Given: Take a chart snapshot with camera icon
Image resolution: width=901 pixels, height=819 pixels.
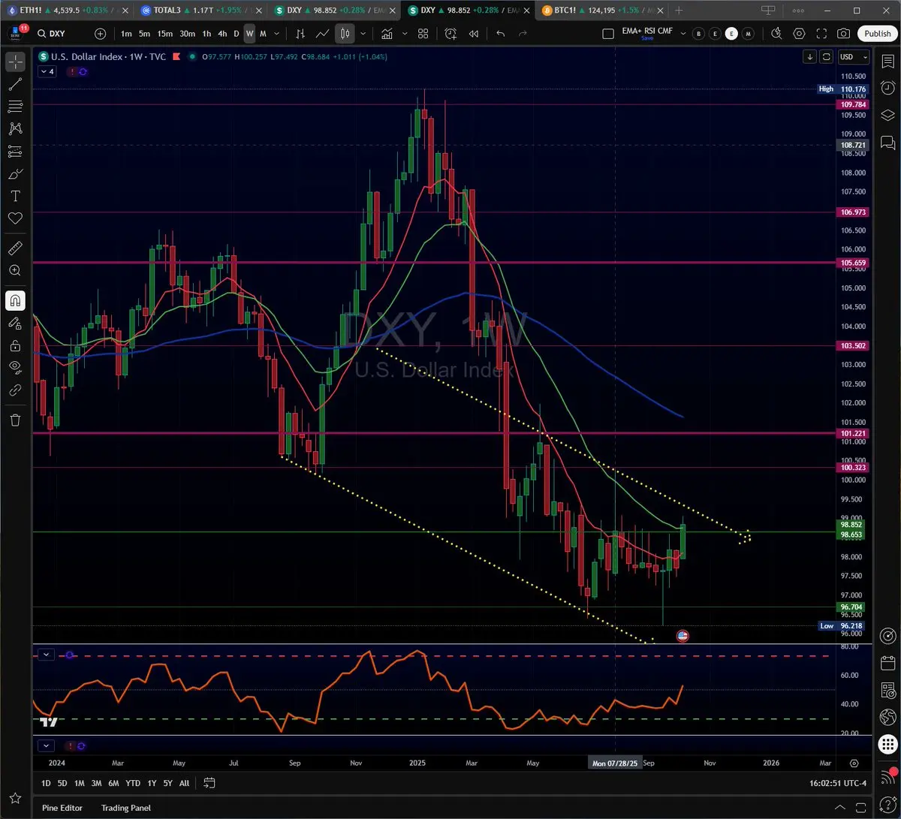Looking at the screenshot, I should 844,34.
